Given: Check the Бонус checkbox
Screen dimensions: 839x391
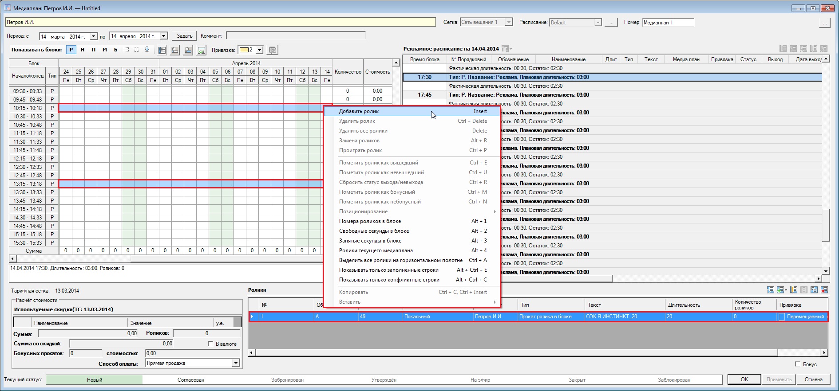Looking at the screenshot, I should click(798, 364).
